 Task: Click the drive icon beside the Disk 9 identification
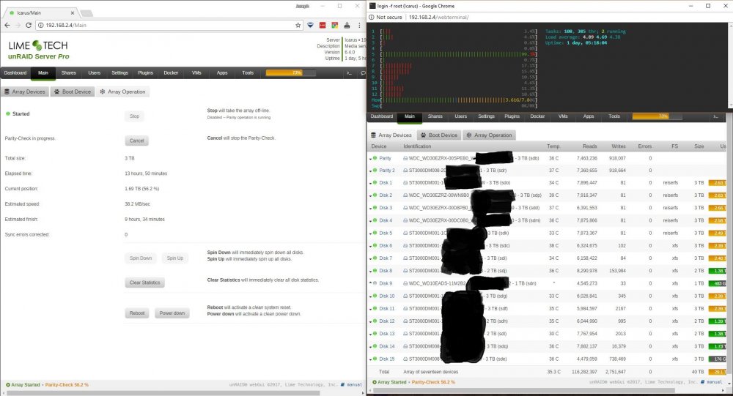point(405,283)
